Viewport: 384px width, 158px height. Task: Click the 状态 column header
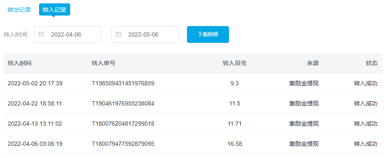click(x=371, y=63)
